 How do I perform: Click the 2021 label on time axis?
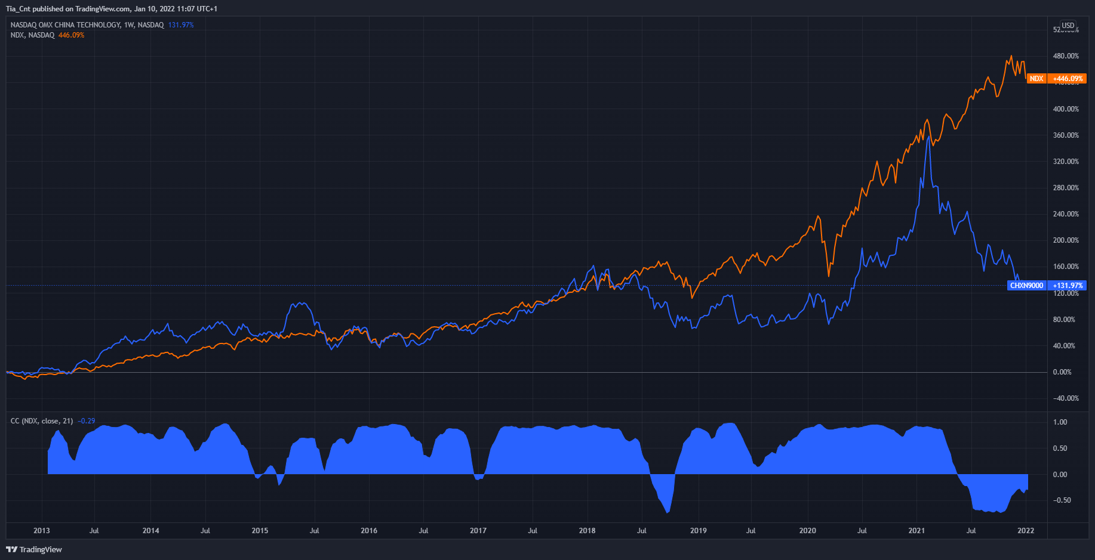pos(916,531)
